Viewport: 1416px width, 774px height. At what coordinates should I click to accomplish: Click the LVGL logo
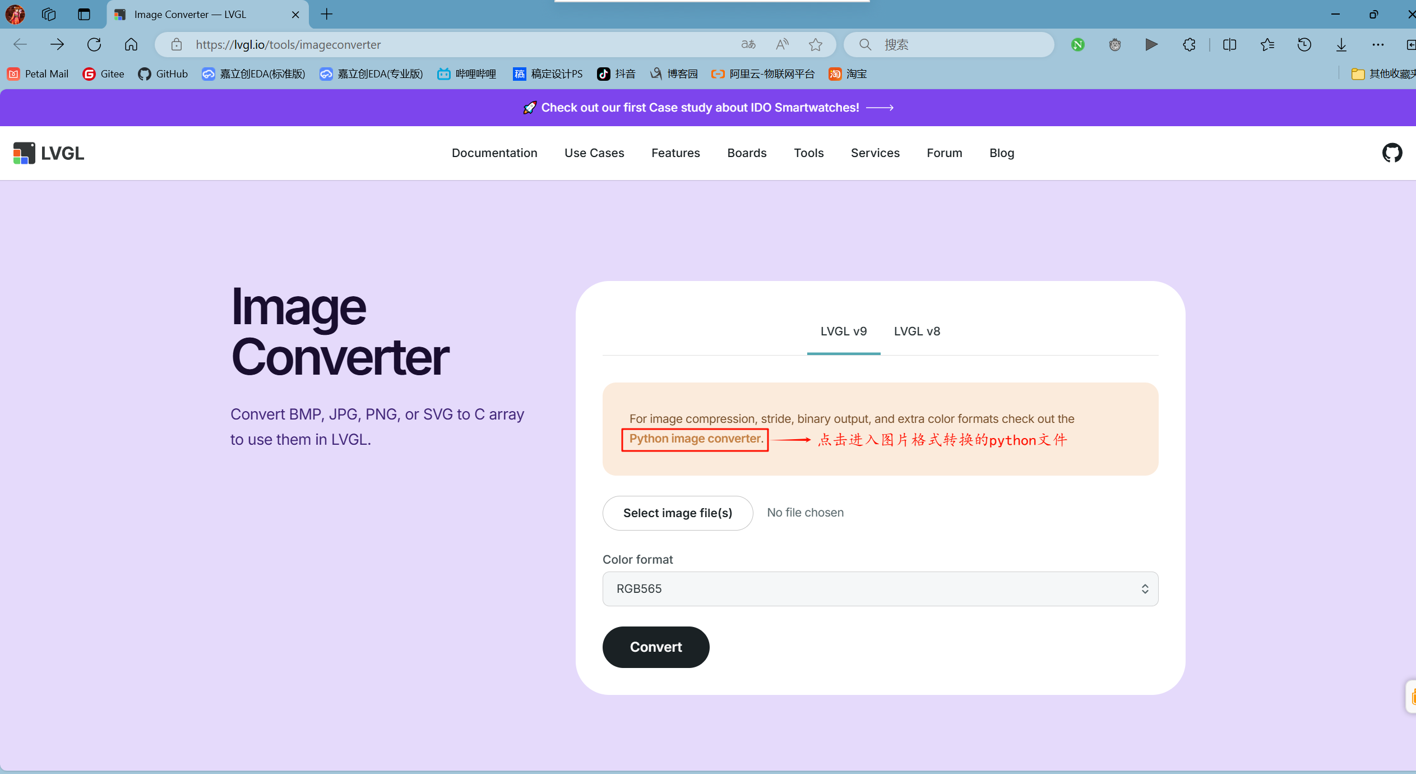49,153
